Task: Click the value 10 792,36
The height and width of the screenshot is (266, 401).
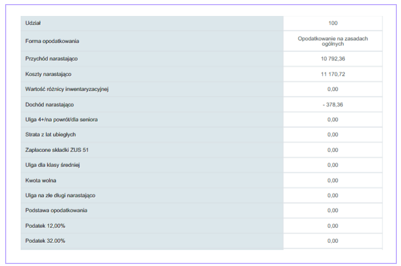Action: point(333,59)
